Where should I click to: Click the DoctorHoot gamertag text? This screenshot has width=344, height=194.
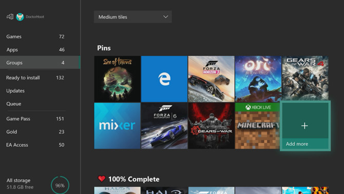(35, 16)
